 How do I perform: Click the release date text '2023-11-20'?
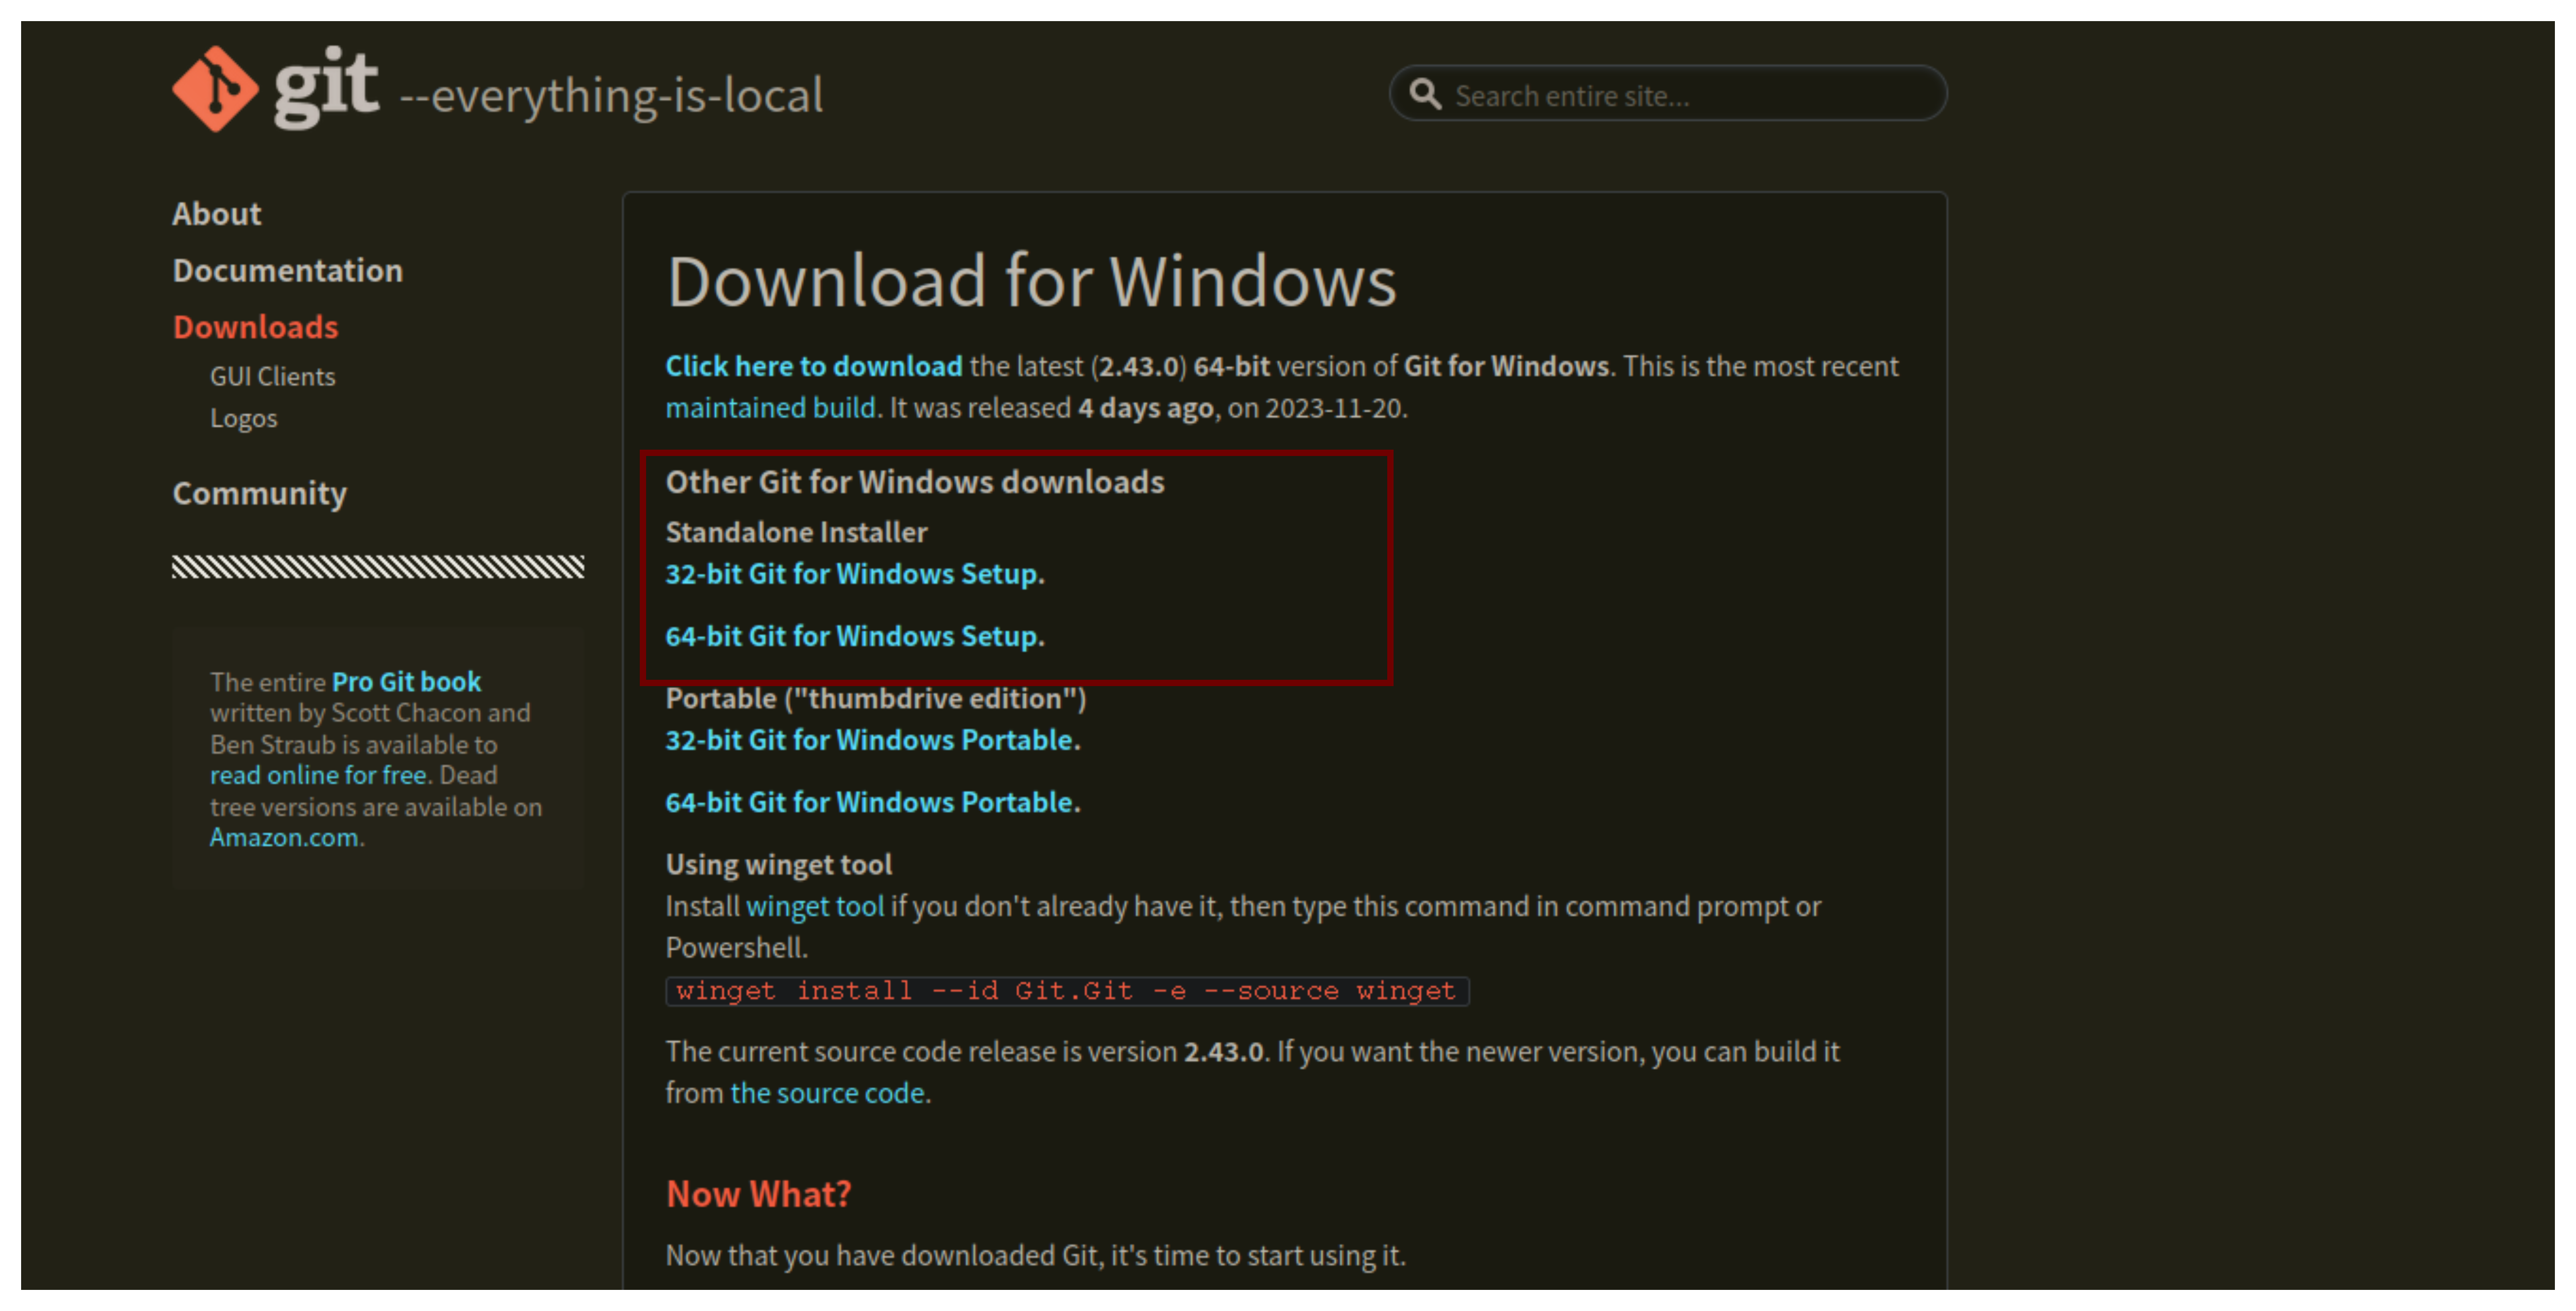[x=1333, y=408]
